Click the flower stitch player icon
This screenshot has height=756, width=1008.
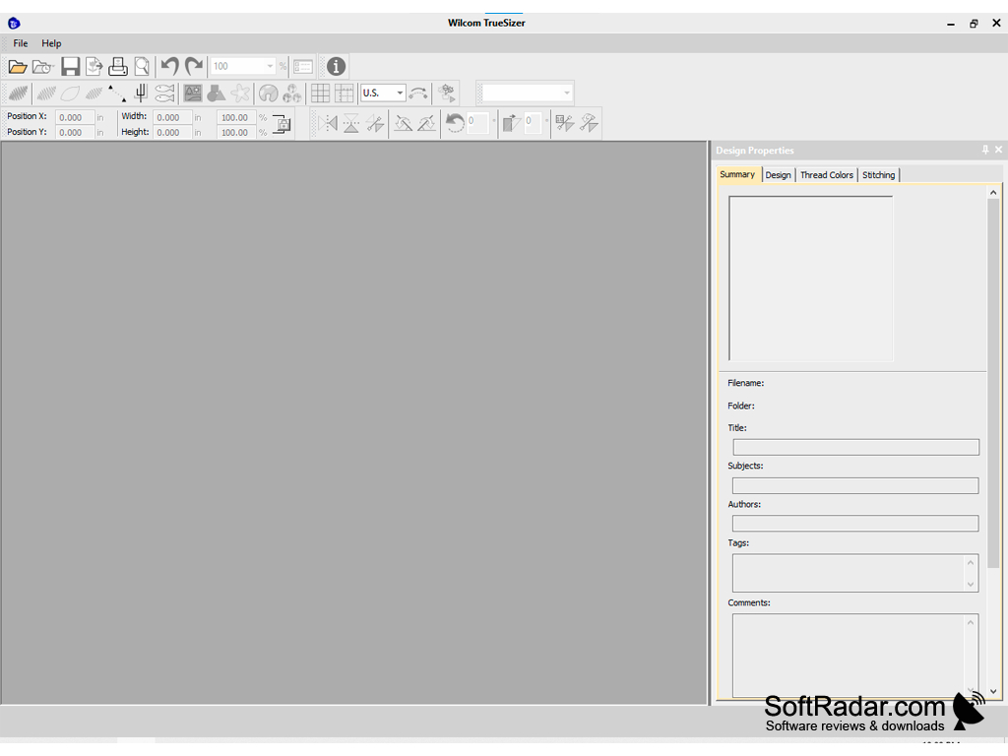pyautogui.click(x=447, y=94)
